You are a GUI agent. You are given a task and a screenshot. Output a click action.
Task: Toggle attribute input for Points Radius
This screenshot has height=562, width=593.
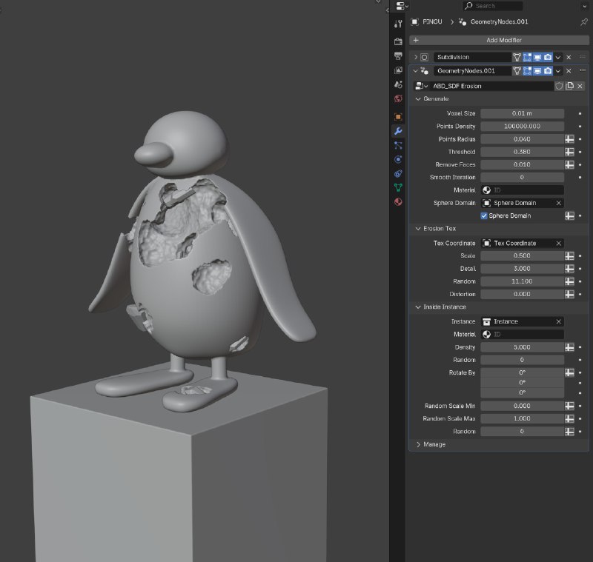pyautogui.click(x=569, y=139)
